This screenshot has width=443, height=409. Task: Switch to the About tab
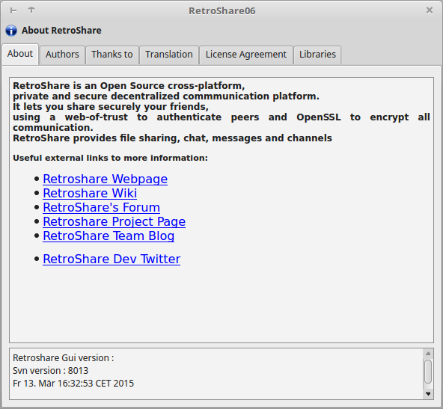click(x=20, y=54)
